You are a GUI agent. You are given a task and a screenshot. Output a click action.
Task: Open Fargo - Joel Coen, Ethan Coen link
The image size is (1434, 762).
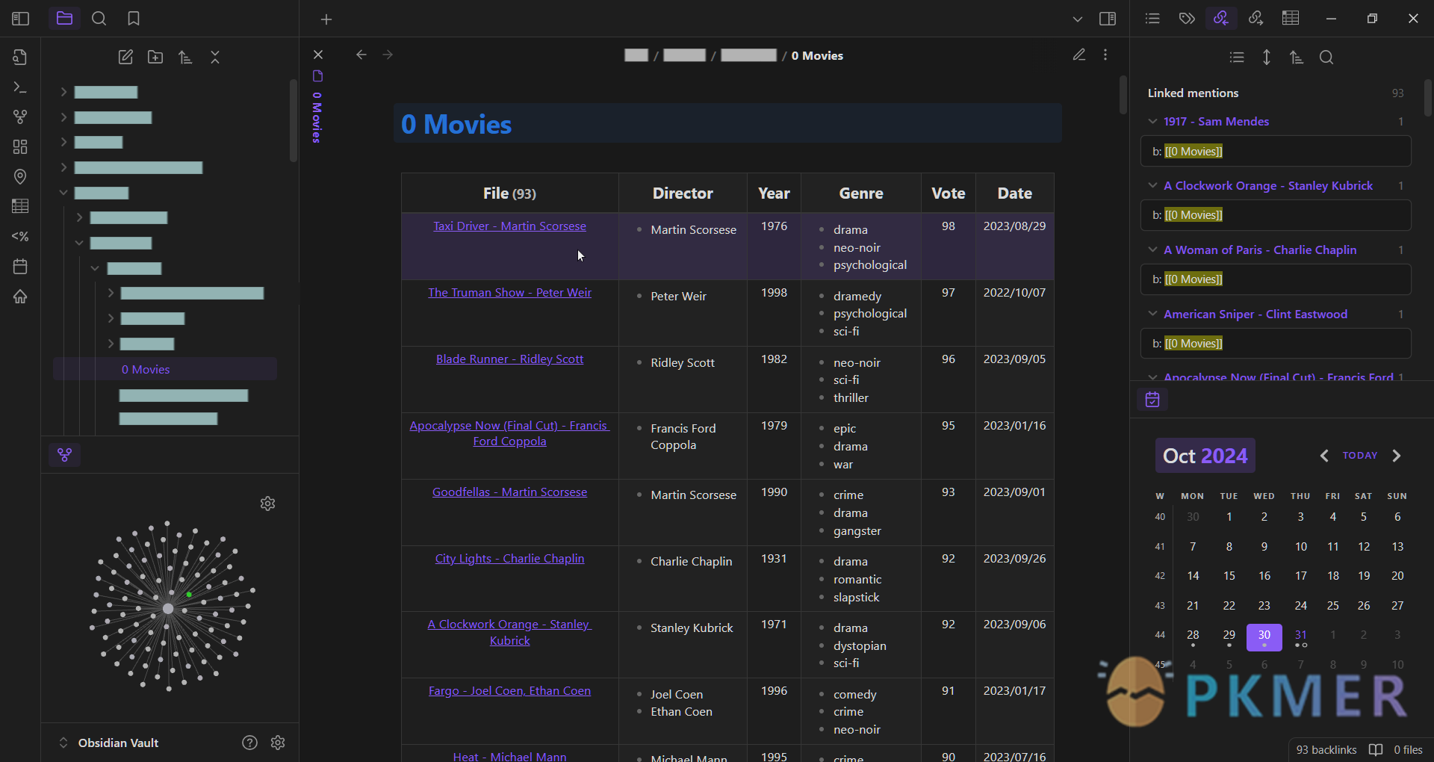pos(509,691)
